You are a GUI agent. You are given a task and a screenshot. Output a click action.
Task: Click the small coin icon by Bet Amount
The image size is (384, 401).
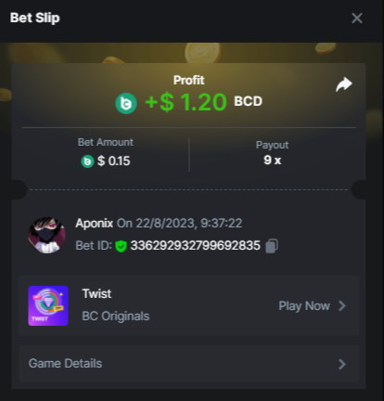tap(87, 162)
